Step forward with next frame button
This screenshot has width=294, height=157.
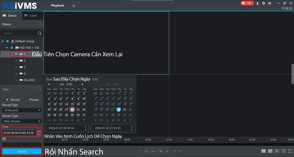coord(167,151)
